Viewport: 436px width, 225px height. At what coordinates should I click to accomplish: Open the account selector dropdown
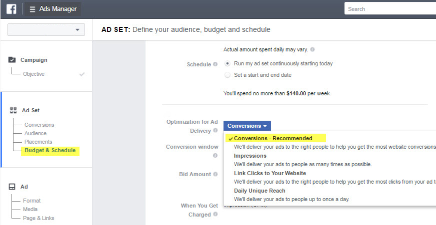pos(46,30)
